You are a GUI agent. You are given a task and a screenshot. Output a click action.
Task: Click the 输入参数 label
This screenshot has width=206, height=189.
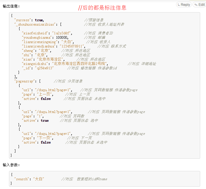pos(11,165)
